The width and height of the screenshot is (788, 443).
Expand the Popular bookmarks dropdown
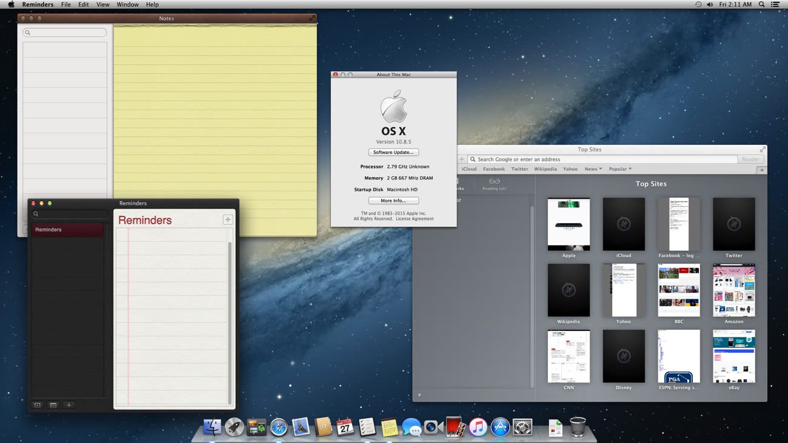coord(620,169)
